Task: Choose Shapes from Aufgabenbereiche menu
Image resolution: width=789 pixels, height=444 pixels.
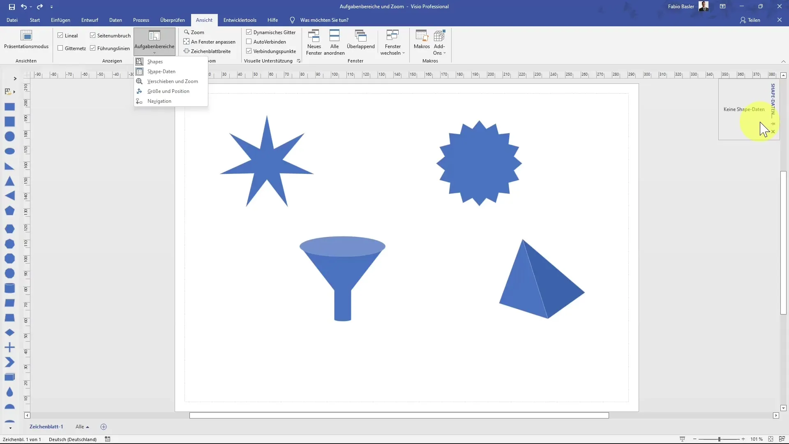Action: pyautogui.click(x=171, y=62)
